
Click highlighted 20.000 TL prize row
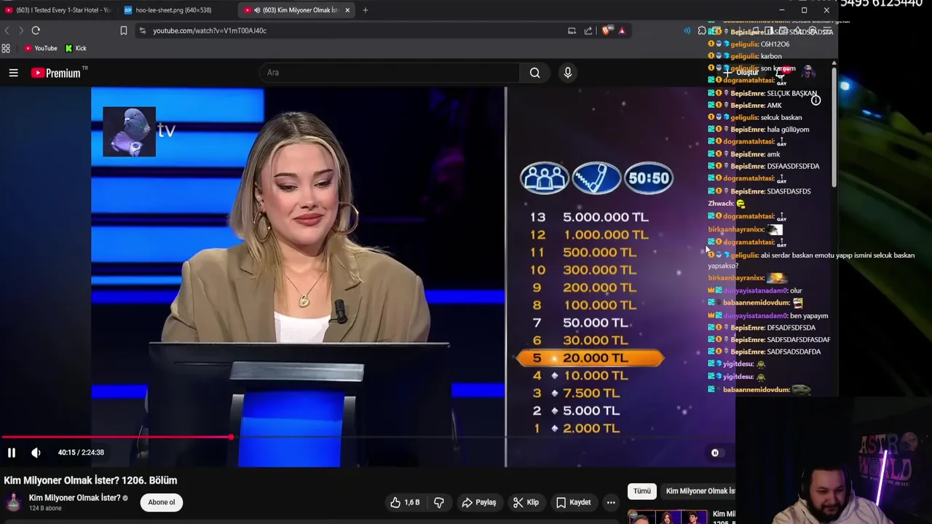pyautogui.click(x=590, y=358)
